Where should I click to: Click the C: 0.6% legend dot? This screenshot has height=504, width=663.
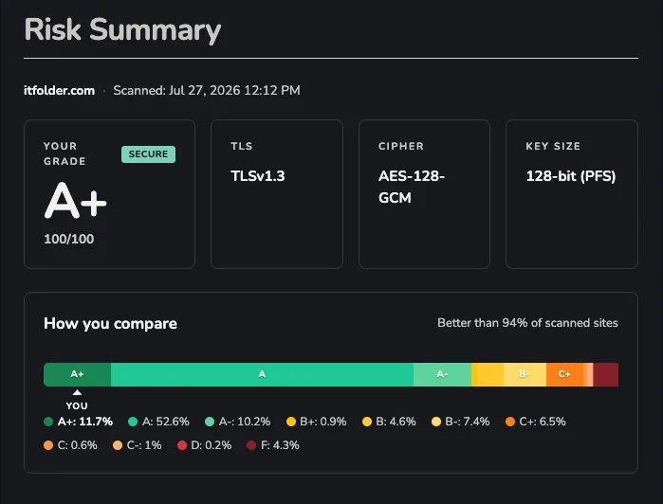coord(48,445)
